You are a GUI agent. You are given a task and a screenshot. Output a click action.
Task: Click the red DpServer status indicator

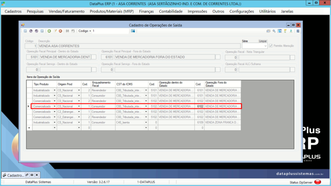[317, 182]
